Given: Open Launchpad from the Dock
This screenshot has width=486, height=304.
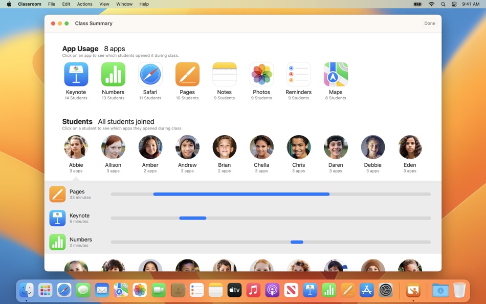Looking at the screenshot, I should coord(45,290).
